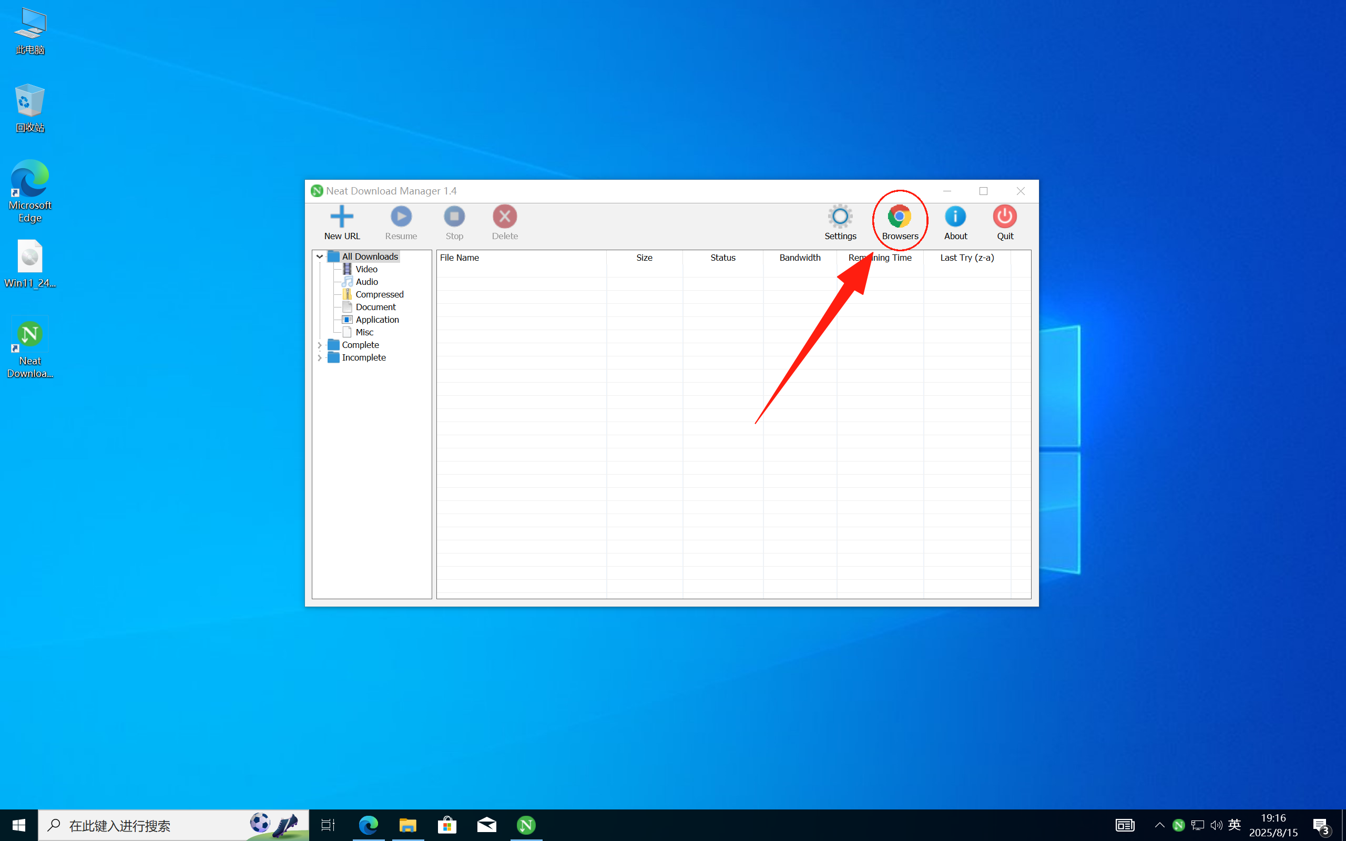Click Neat Download Manager tray icon
The width and height of the screenshot is (1346, 841).
click(1178, 825)
